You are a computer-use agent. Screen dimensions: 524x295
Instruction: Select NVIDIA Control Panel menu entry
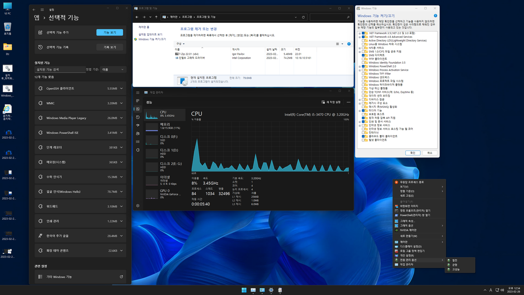click(x=419, y=230)
